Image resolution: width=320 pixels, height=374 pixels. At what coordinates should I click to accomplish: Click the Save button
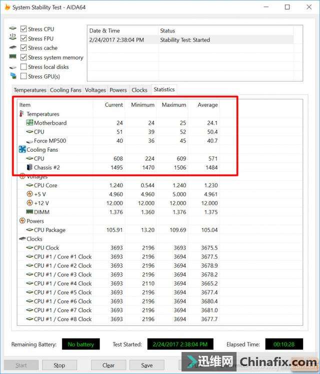pos(147,365)
